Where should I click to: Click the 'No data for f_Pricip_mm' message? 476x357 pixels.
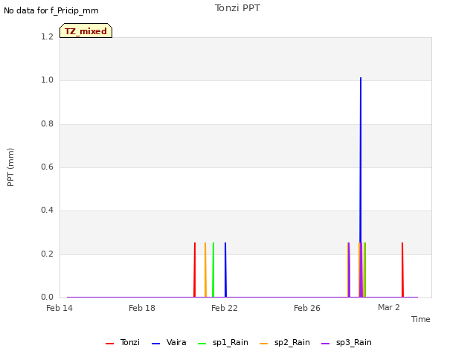[51, 10]
